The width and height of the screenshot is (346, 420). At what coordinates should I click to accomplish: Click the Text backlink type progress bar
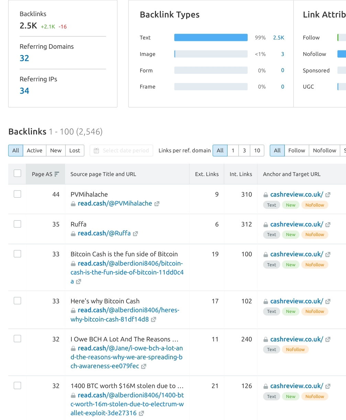[211, 38]
